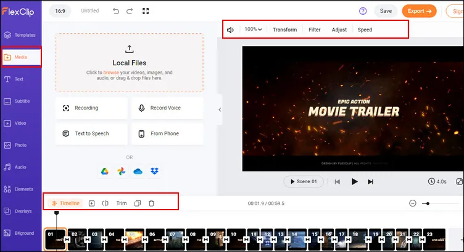Import from Google Drive

pos(104,171)
